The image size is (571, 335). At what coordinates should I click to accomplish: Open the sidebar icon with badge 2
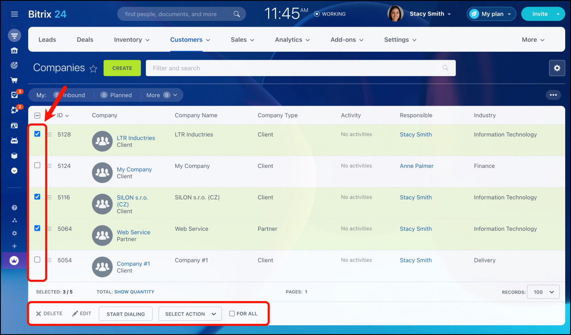15,110
